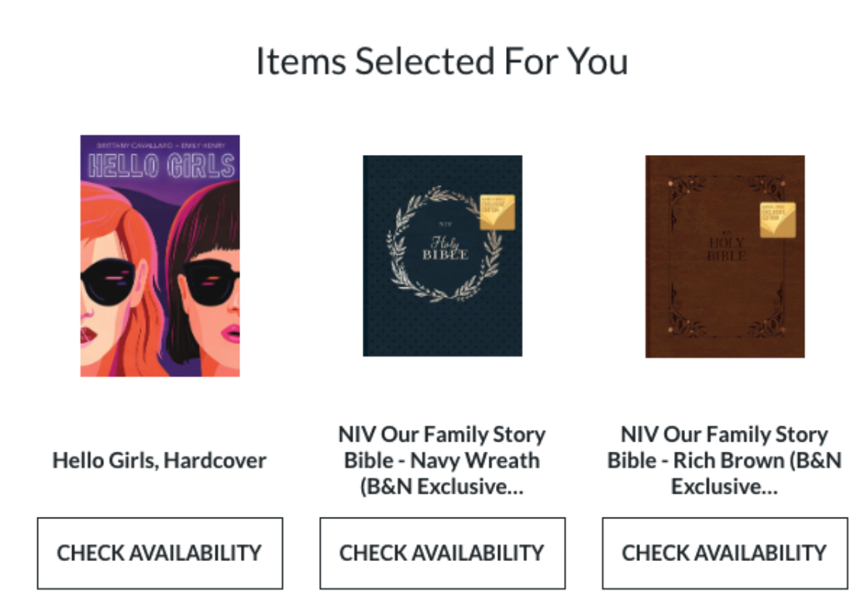Open the Hello Girls, Hardcover title link
The height and width of the screenshot is (609, 864).
[159, 460]
